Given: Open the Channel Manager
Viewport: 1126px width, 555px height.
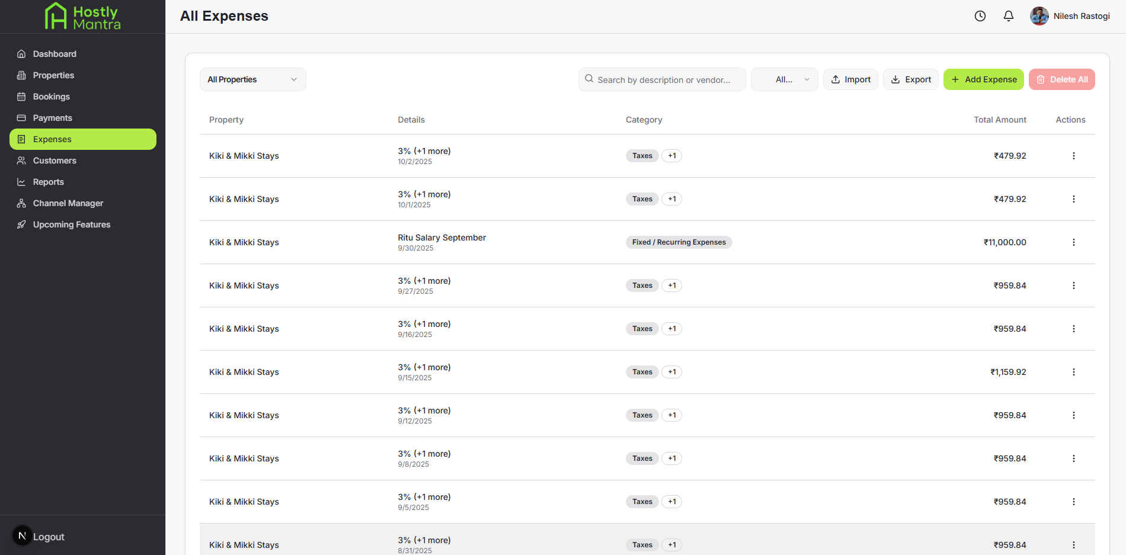Looking at the screenshot, I should 68,203.
